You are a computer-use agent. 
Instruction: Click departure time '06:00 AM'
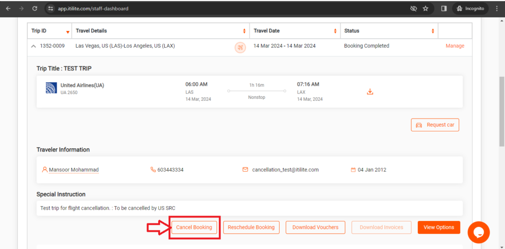[196, 85]
